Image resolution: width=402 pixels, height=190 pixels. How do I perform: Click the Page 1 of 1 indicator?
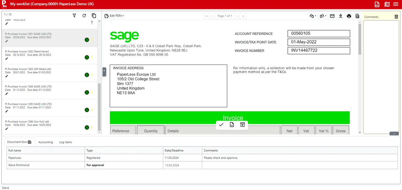point(225,16)
